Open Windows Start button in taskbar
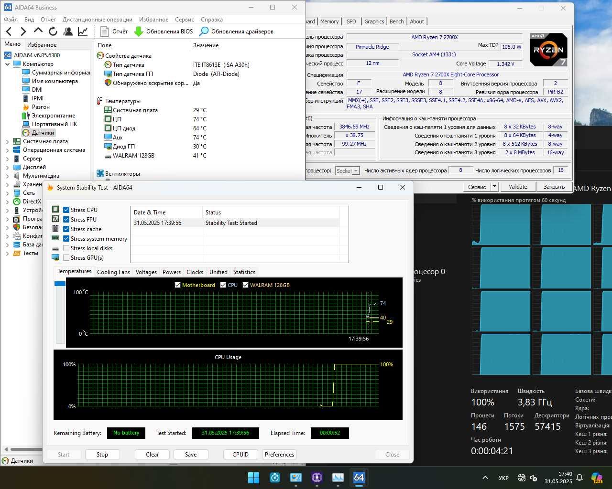 tap(253, 478)
